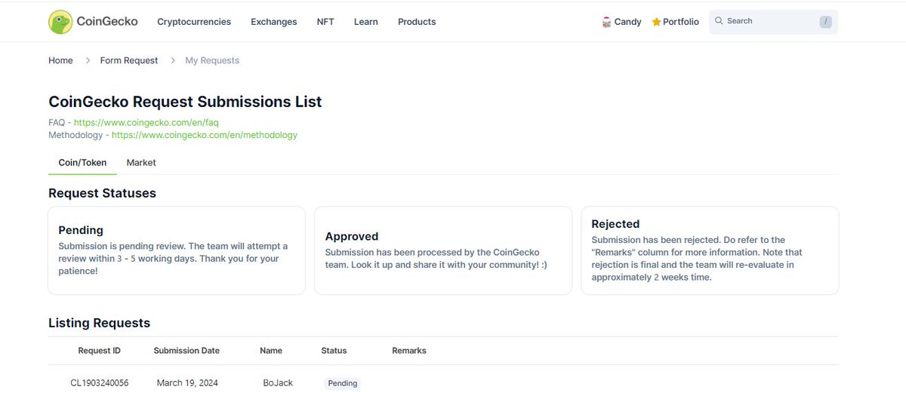The width and height of the screenshot is (906, 399).
Task: Open the Candy rewards icon
Action: pyautogui.click(x=606, y=22)
